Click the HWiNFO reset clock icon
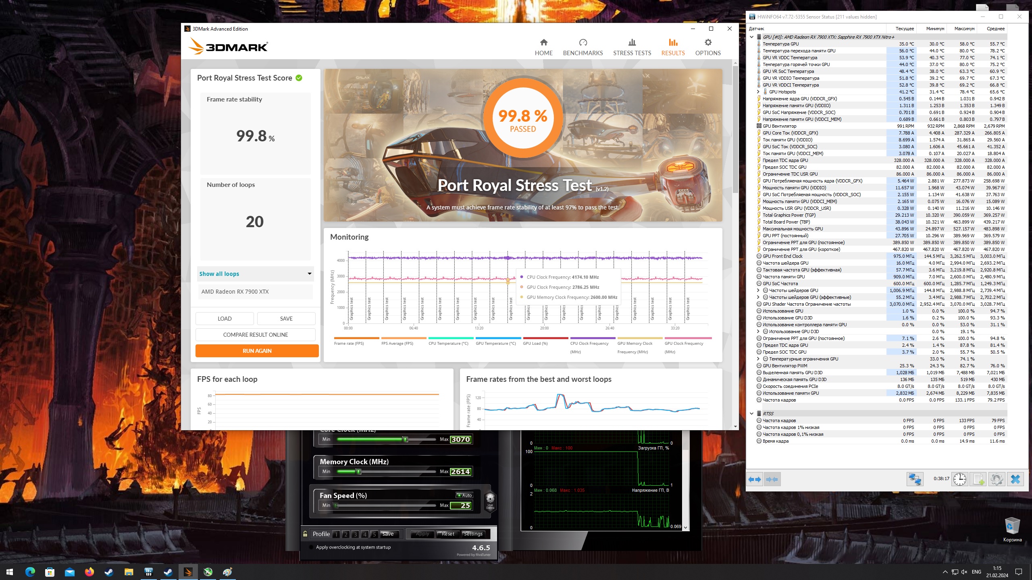Screen dimensions: 1032x580 [960, 479]
